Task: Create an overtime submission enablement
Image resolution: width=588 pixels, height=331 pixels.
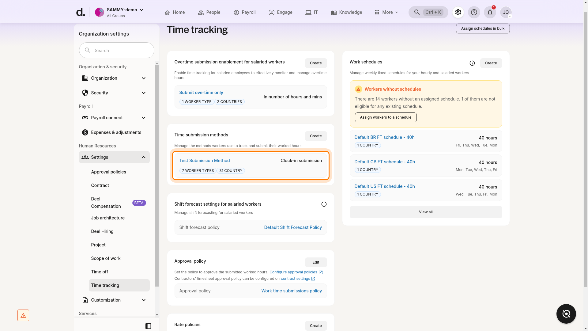Action: [x=316, y=63]
